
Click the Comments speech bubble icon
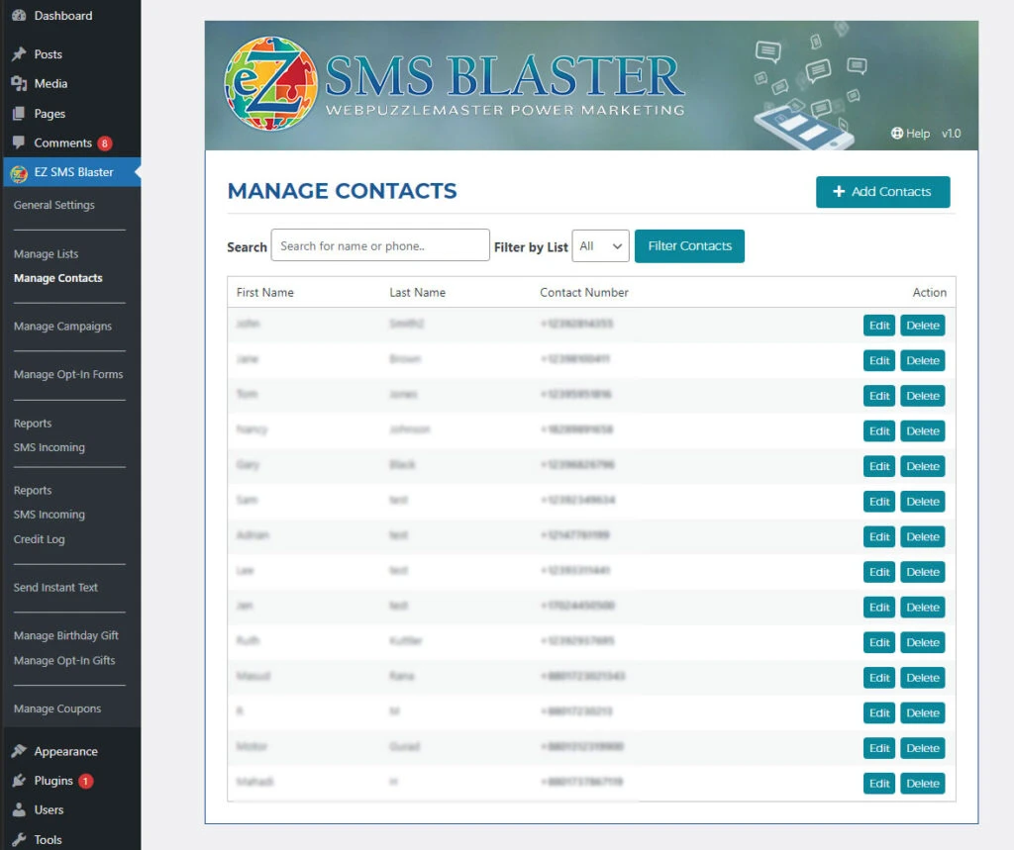19,142
